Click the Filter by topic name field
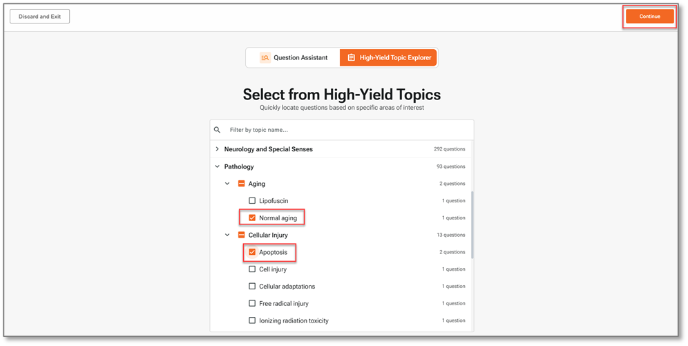 coord(345,130)
